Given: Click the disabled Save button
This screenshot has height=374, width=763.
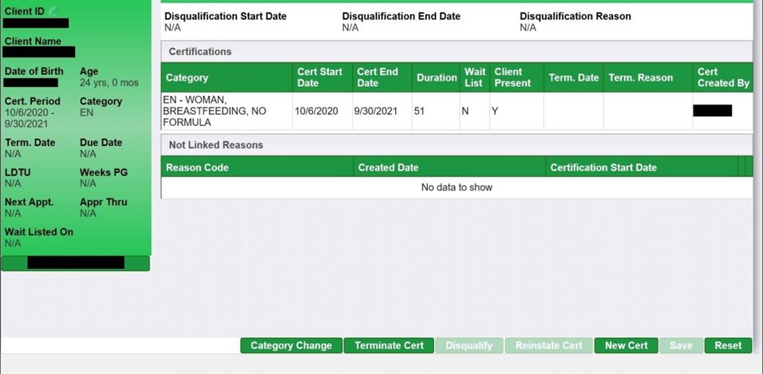Looking at the screenshot, I should (681, 345).
